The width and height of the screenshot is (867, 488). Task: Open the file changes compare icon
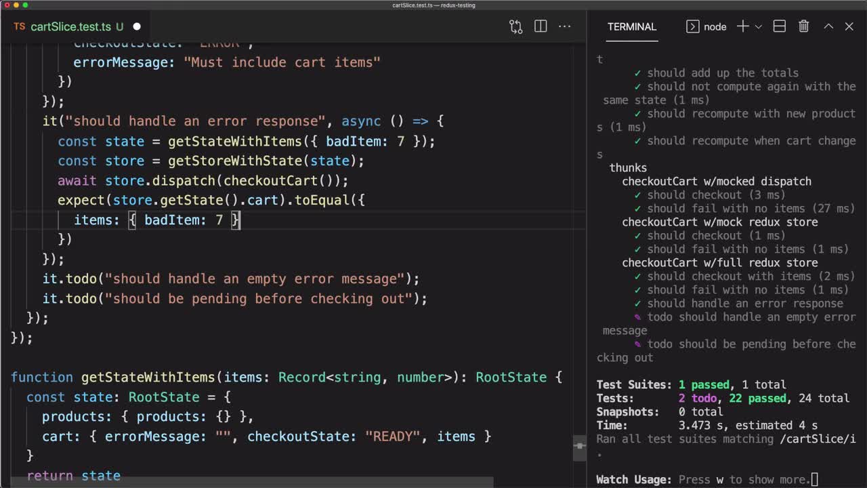(x=516, y=26)
